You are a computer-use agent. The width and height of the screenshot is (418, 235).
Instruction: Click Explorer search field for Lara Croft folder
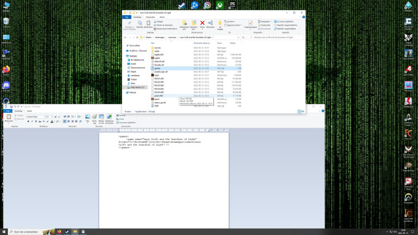[x=275, y=38]
